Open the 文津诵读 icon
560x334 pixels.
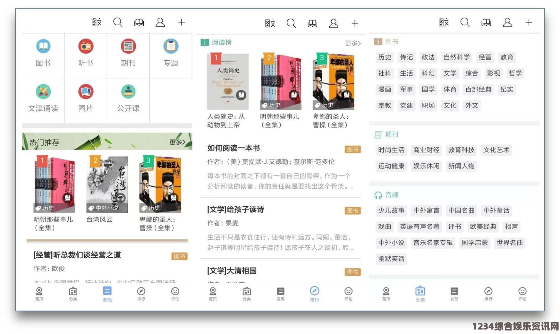click(x=43, y=92)
